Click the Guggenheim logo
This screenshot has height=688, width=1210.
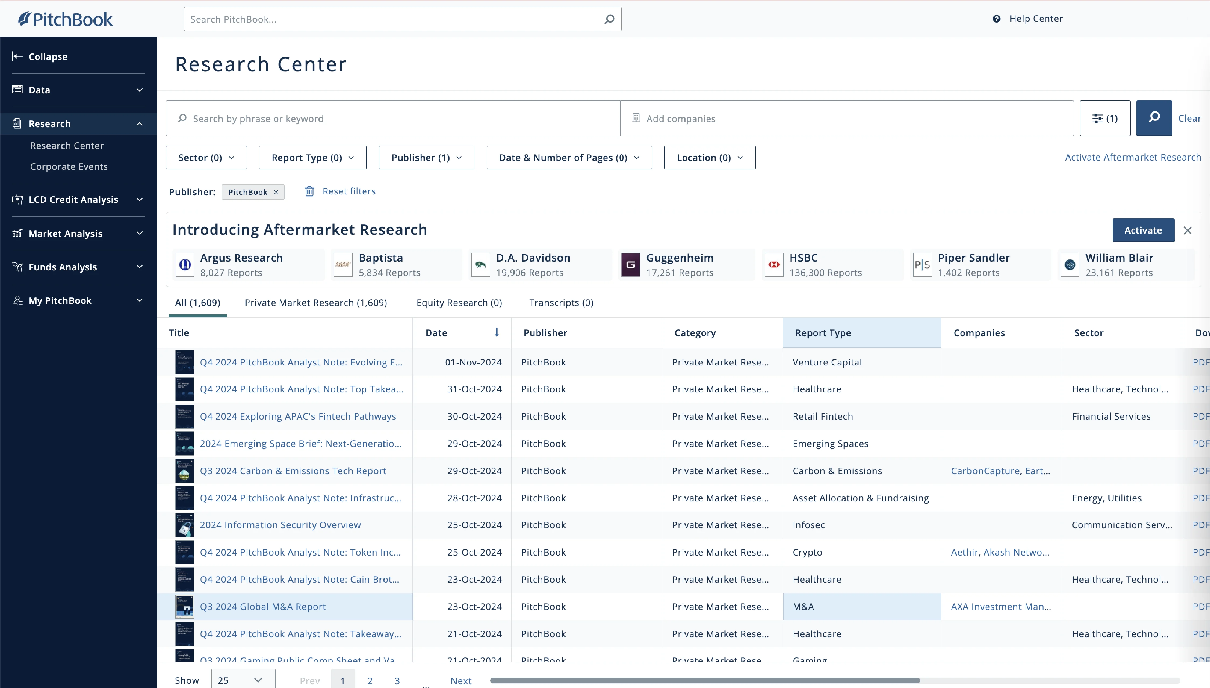(x=630, y=265)
